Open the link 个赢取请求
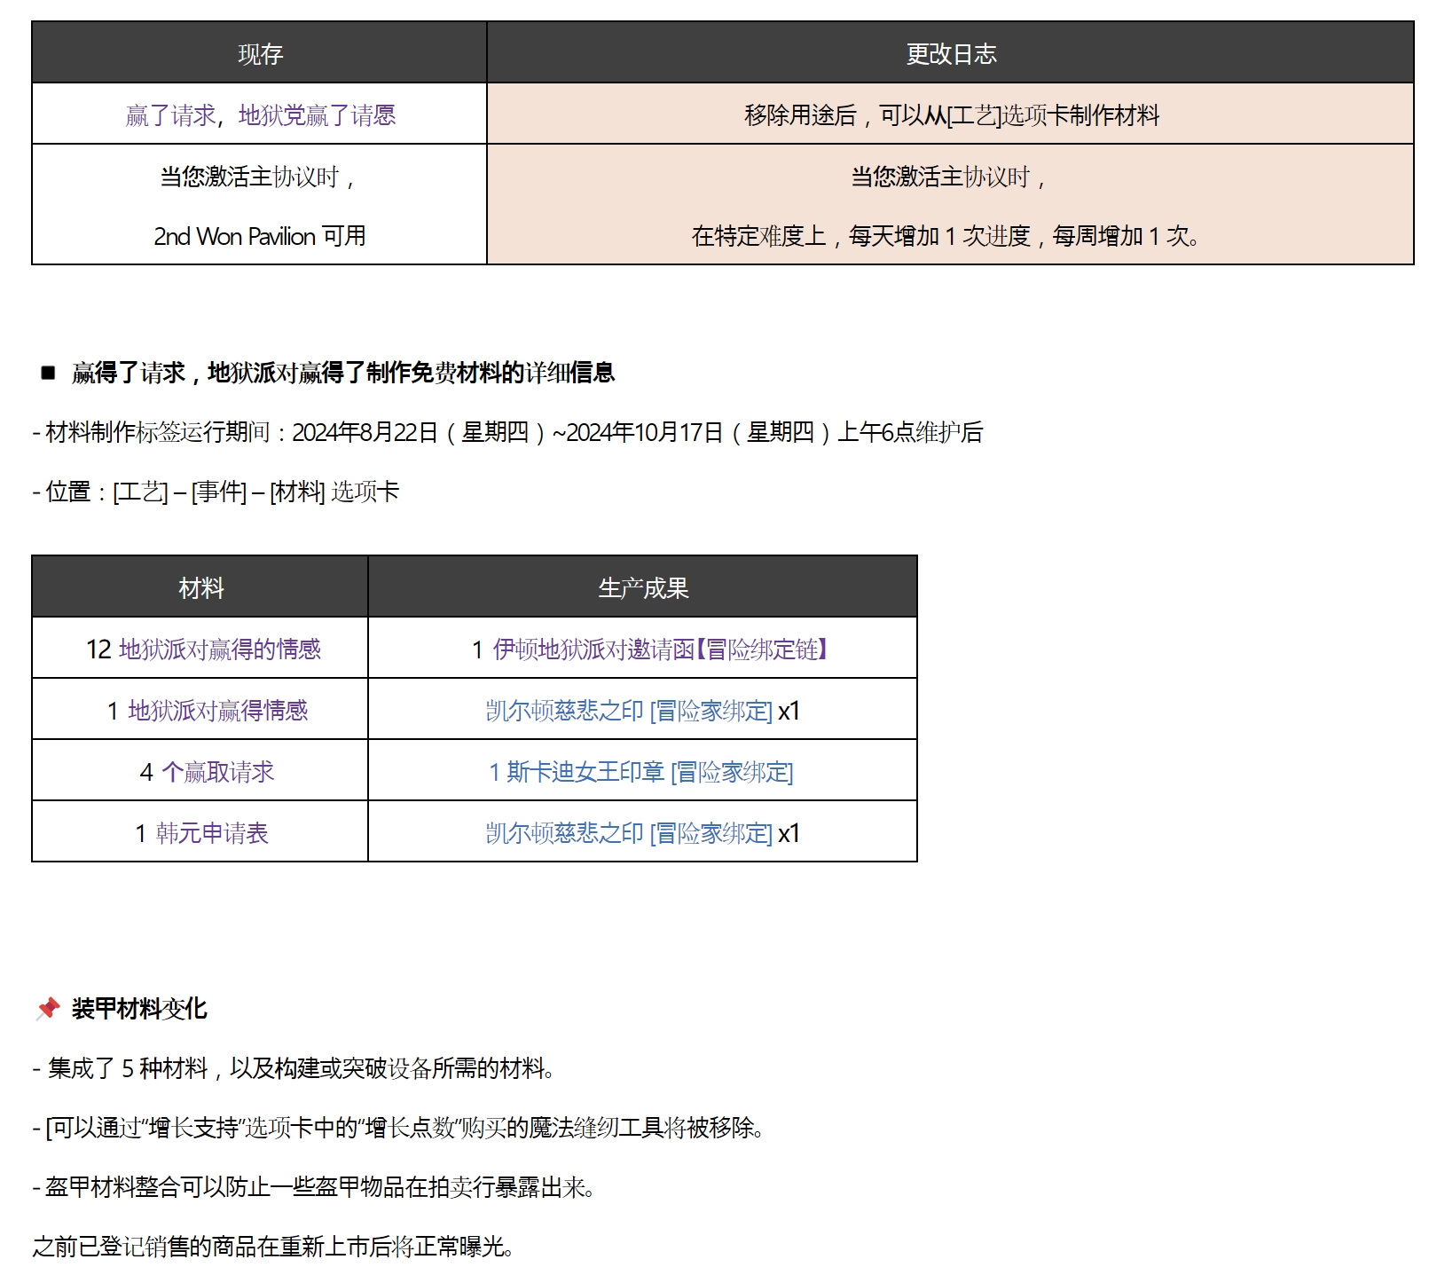The width and height of the screenshot is (1429, 1283). click(x=218, y=772)
